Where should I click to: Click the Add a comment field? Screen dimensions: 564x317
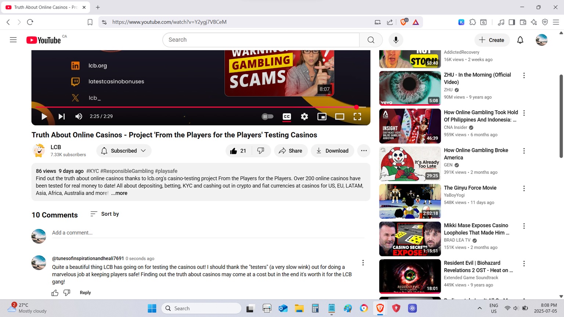click(x=208, y=233)
